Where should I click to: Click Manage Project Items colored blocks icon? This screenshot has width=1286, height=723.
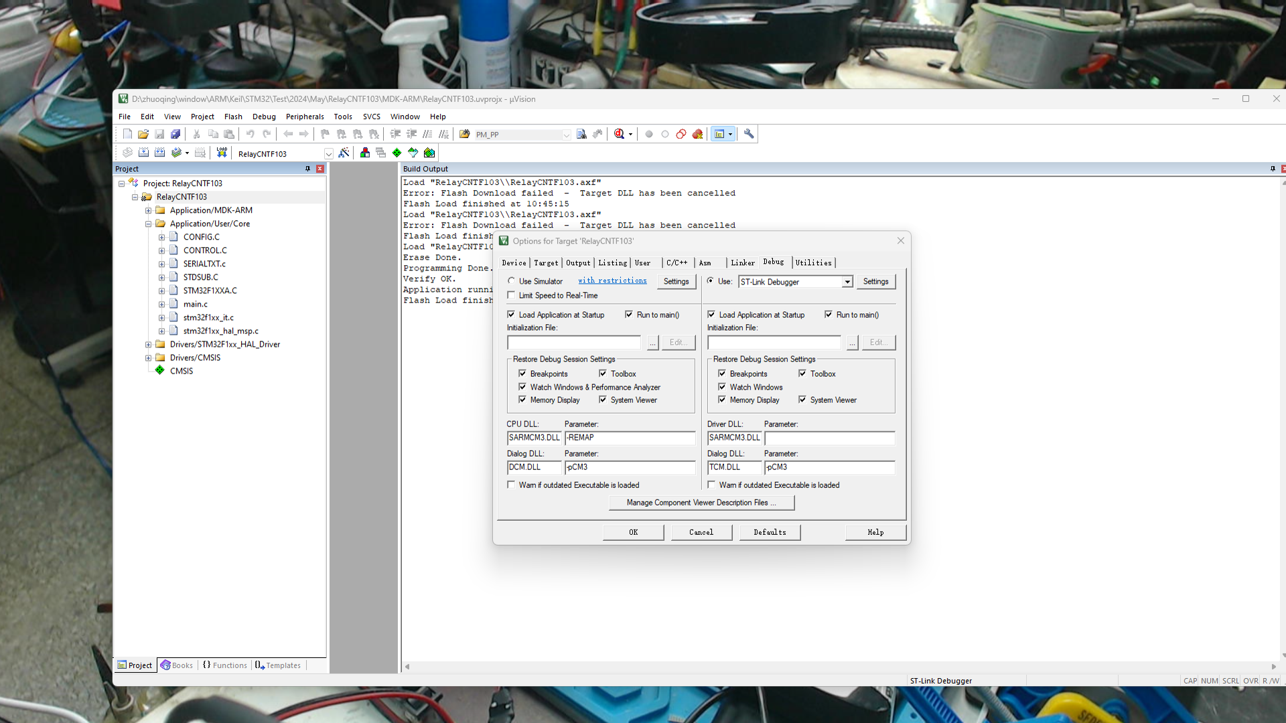coord(365,153)
